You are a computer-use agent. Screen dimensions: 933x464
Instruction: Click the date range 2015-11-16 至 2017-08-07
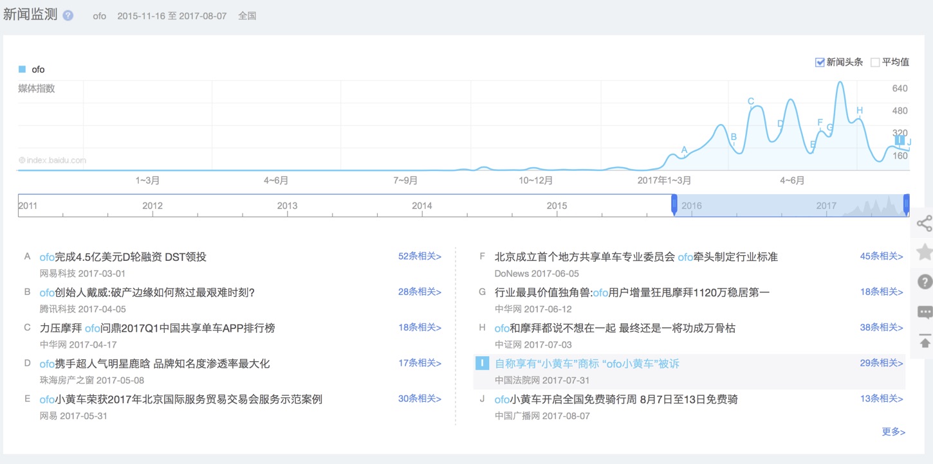172,16
